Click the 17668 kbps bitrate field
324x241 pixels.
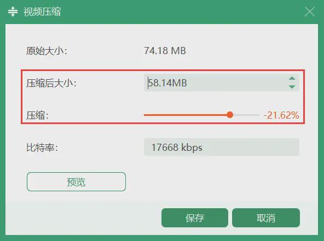coord(222,147)
